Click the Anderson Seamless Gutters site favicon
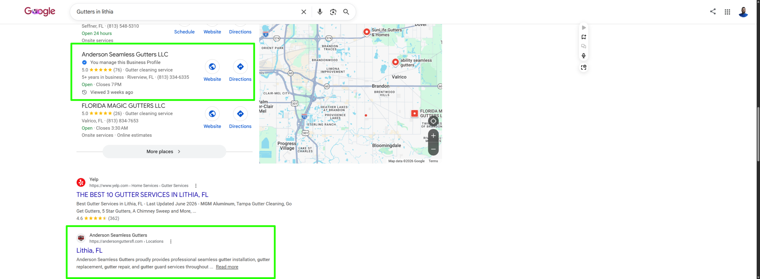This screenshot has width=760, height=279. tap(81, 238)
